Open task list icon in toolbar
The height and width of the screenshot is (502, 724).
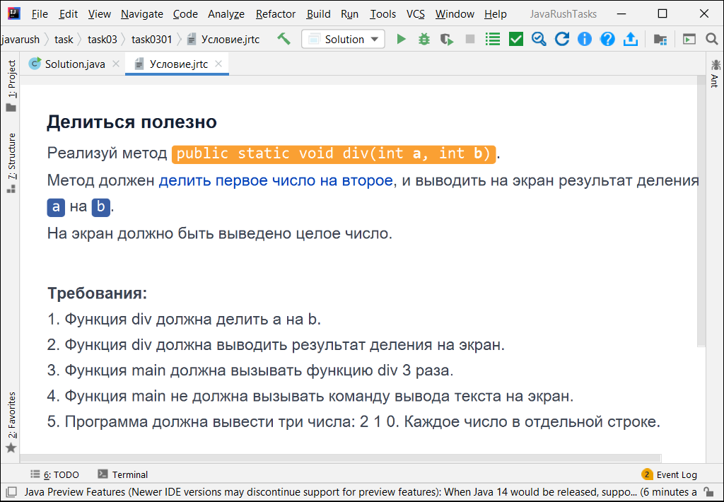pos(493,40)
